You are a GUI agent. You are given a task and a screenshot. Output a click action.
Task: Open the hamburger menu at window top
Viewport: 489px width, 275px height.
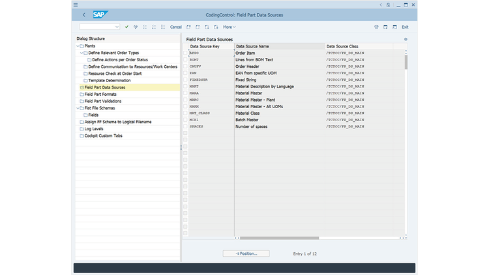(76, 5)
